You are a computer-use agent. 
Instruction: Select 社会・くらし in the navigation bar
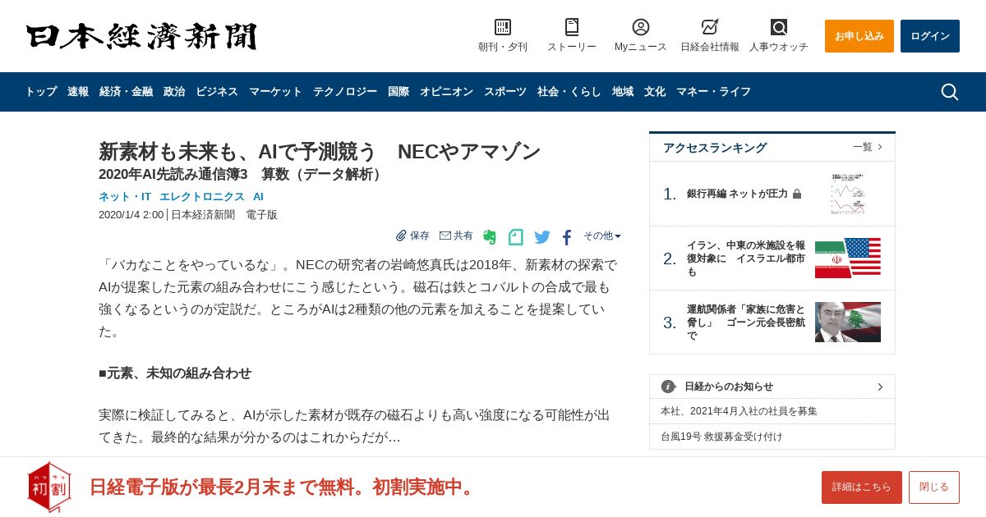point(569,92)
